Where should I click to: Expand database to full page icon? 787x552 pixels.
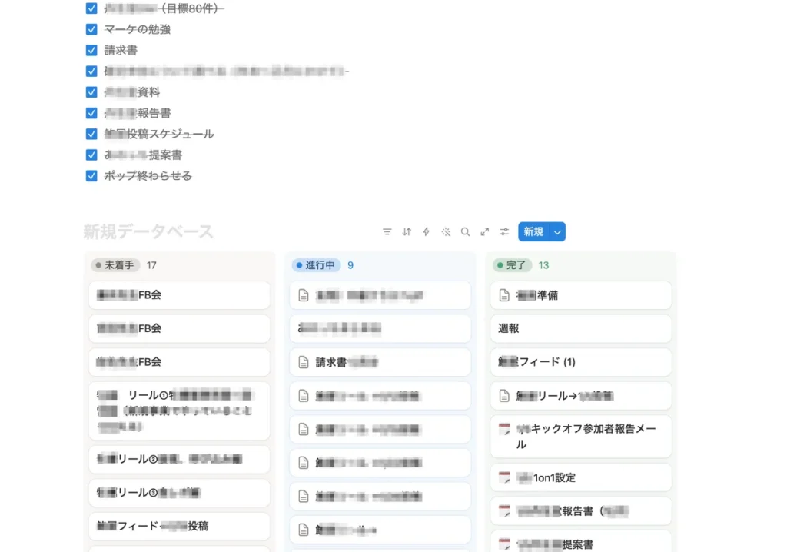(x=485, y=231)
